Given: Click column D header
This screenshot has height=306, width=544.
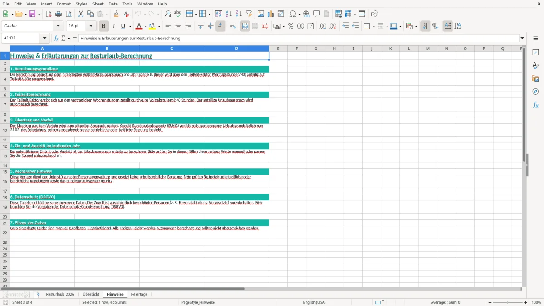Looking at the screenshot, I should [236, 49].
